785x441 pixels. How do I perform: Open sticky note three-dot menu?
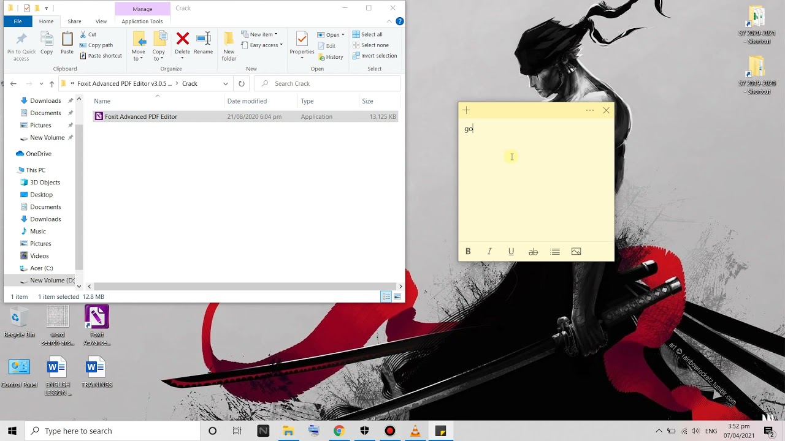tap(590, 110)
